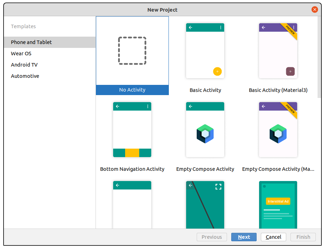The image size is (325, 249).
Task: Select the Basic Activity template
Action: [205, 50]
